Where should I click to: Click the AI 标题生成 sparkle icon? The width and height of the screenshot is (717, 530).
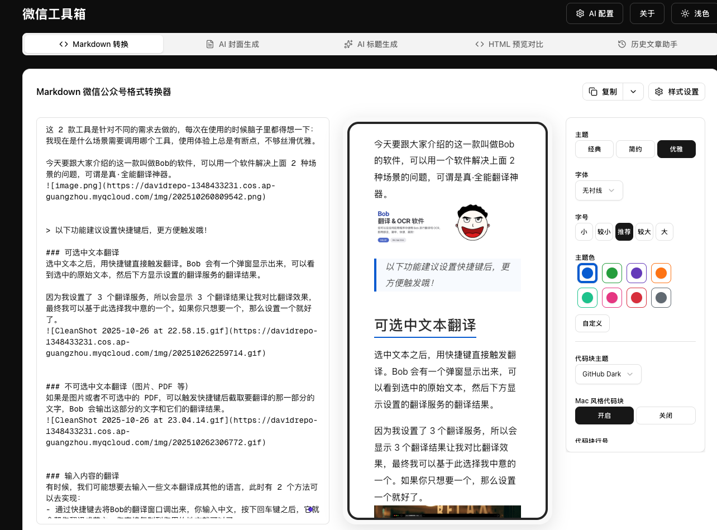pos(348,44)
